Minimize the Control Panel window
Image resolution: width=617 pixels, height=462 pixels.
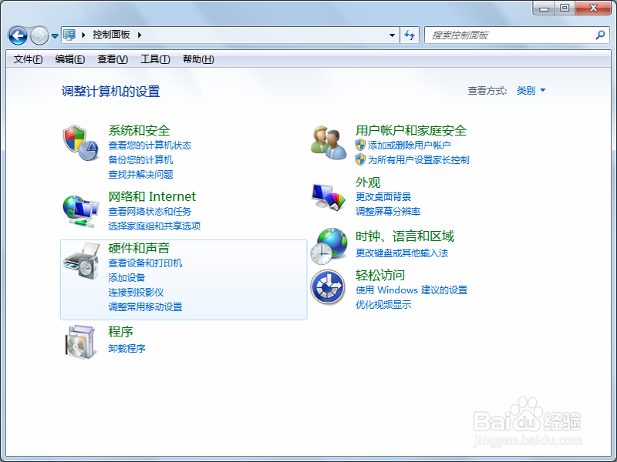(x=544, y=8)
